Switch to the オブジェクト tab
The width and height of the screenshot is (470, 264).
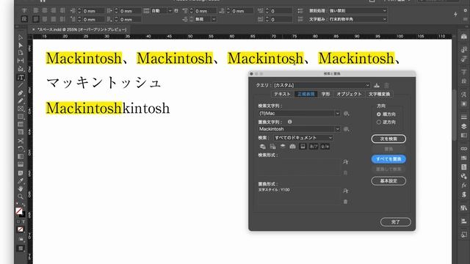[x=349, y=94]
